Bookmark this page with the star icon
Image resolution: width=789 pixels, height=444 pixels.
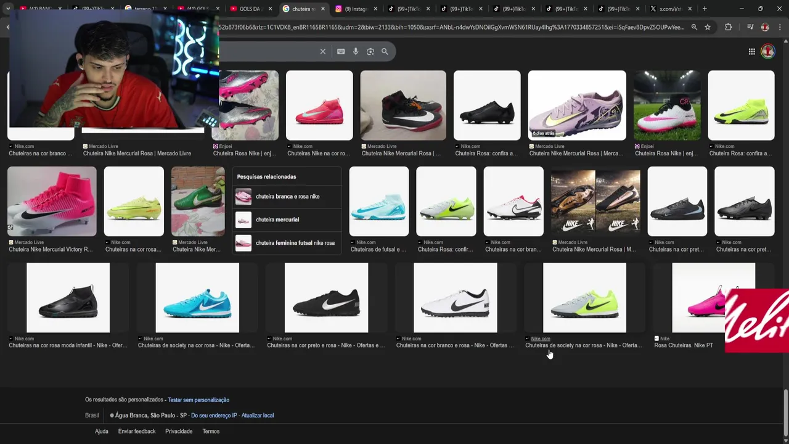click(708, 27)
